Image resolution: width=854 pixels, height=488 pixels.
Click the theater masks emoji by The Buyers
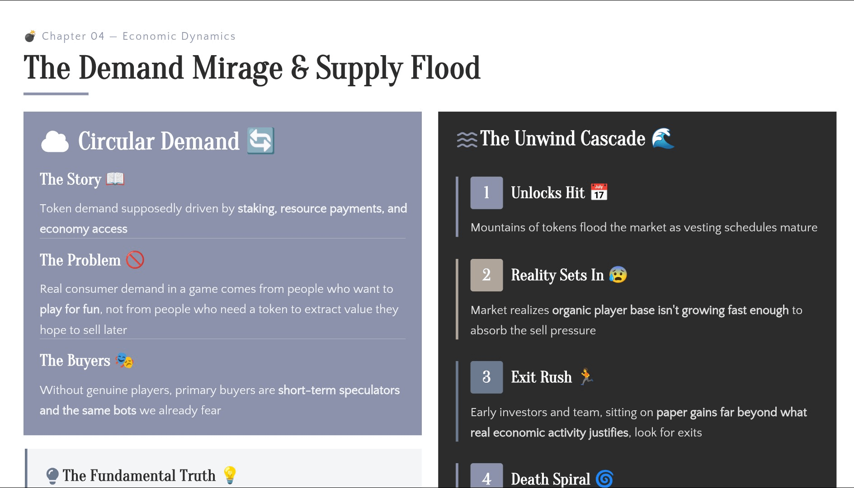124,360
